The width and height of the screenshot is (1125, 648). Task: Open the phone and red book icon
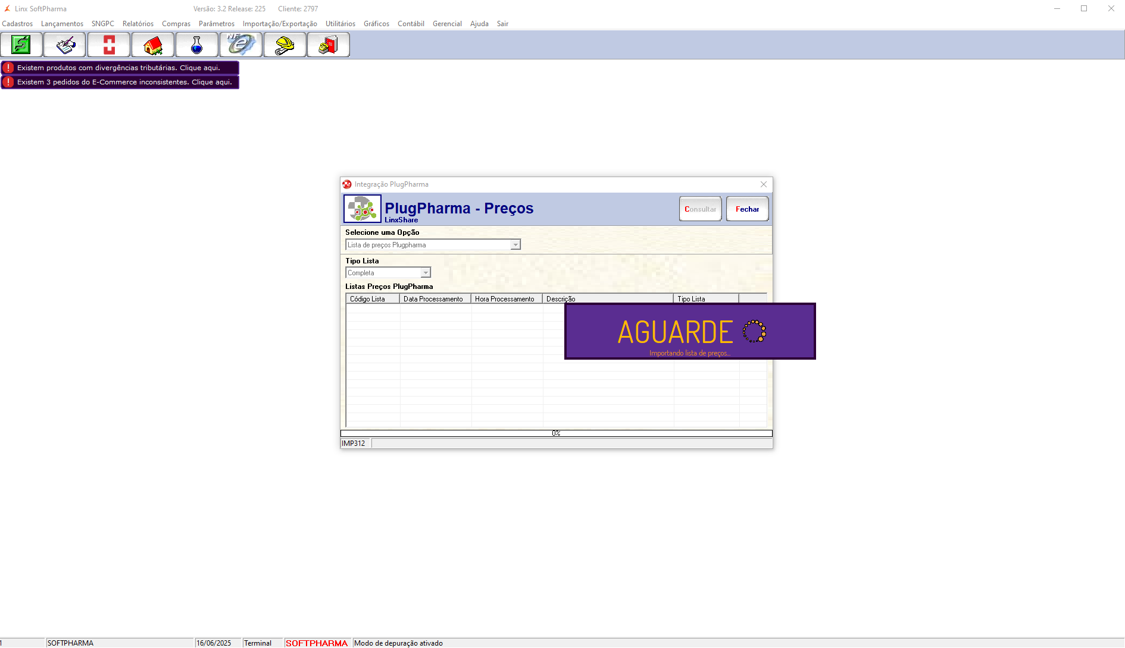click(x=329, y=45)
